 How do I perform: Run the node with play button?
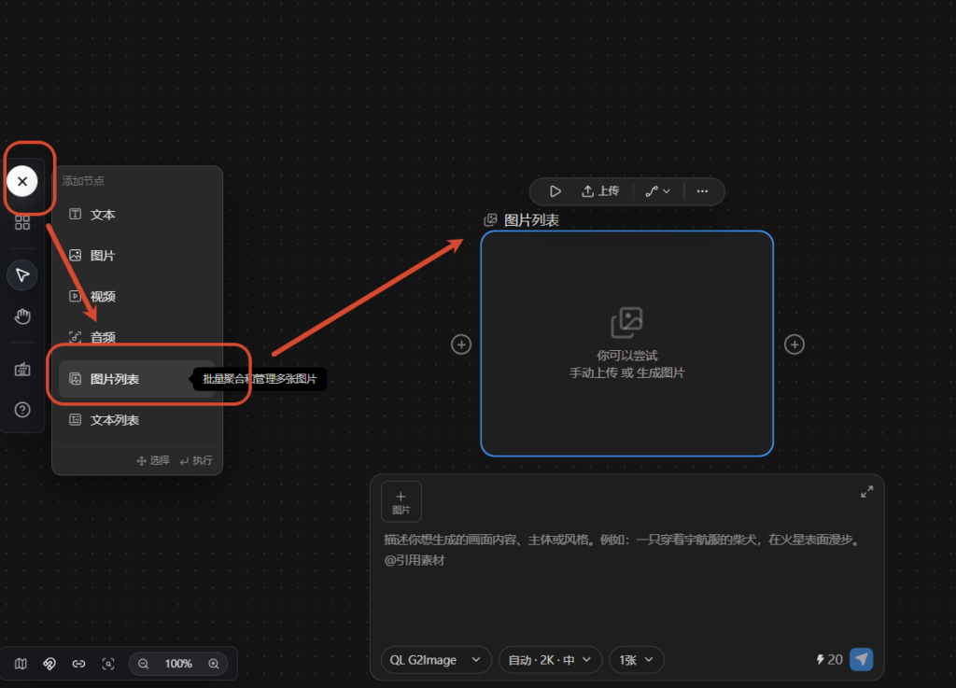555,191
